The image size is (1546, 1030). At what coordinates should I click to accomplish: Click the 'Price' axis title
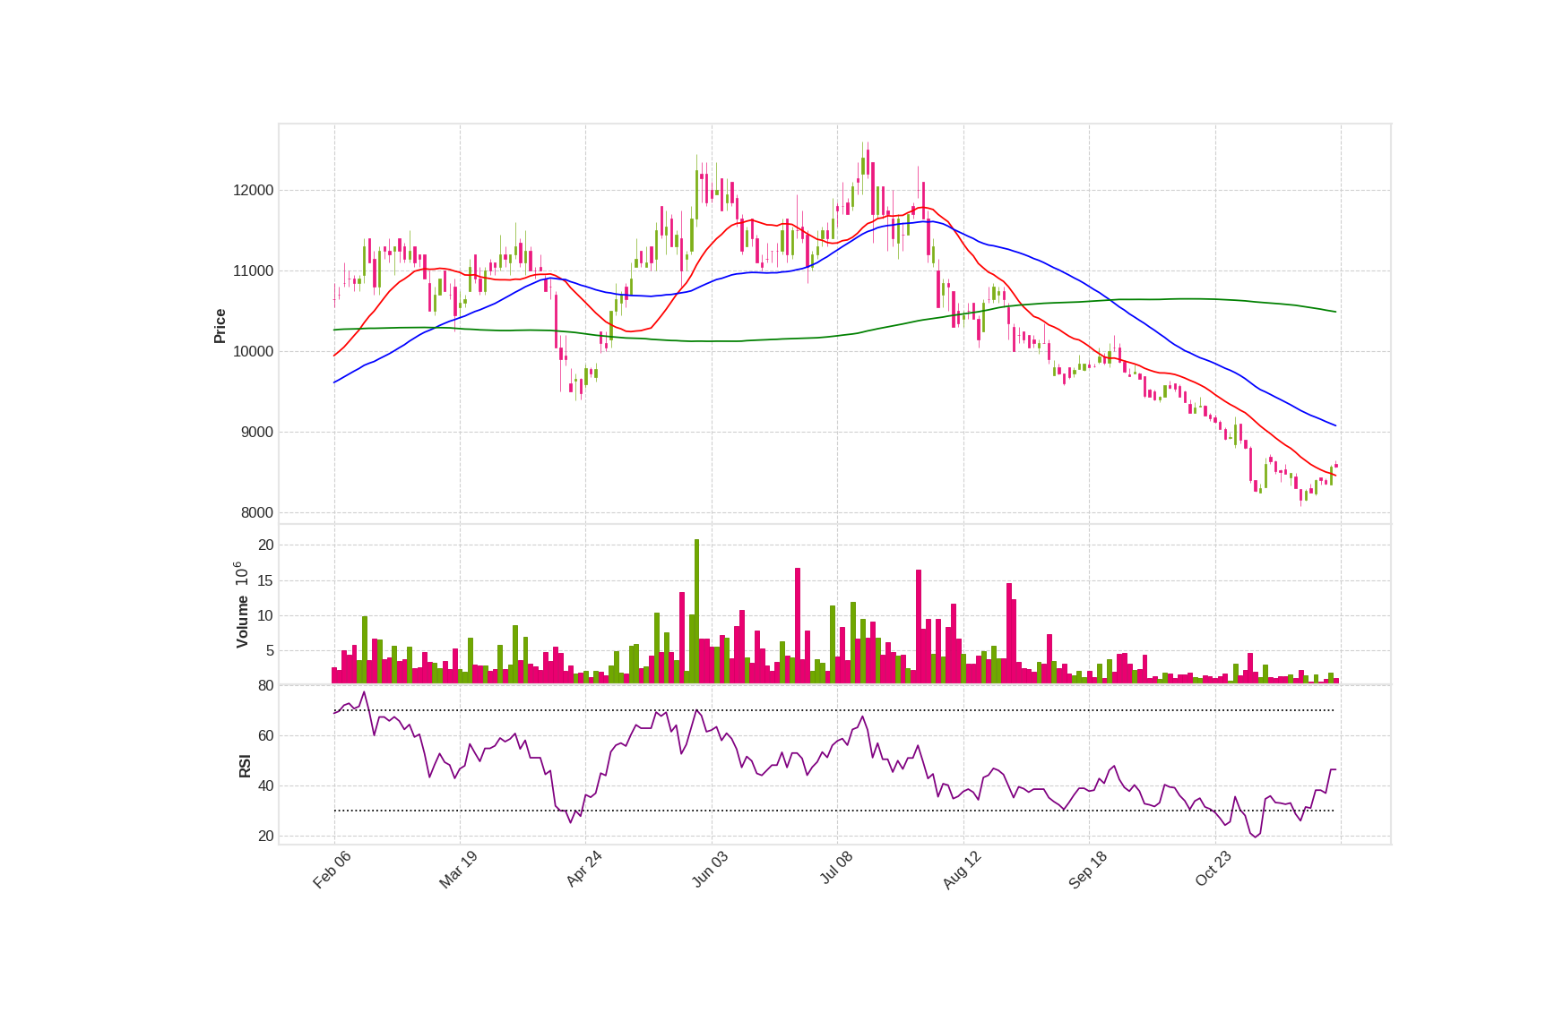tap(220, 326)
